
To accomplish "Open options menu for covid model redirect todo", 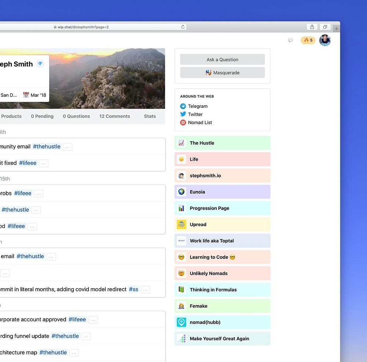I will [x=145, y=290].
